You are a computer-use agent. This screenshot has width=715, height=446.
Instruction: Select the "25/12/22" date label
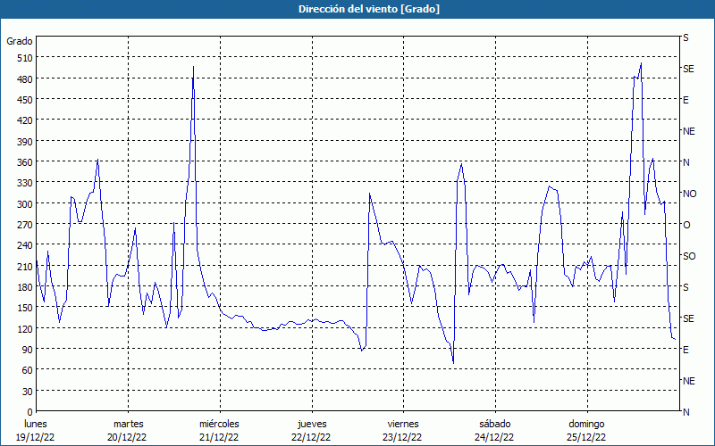(586, 437)
